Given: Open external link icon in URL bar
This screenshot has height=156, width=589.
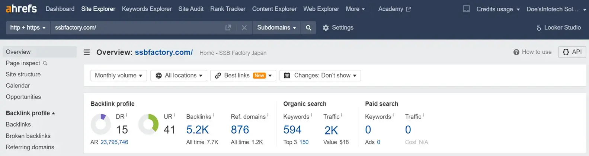Looking at the screenshot, I should coord(228,27).
